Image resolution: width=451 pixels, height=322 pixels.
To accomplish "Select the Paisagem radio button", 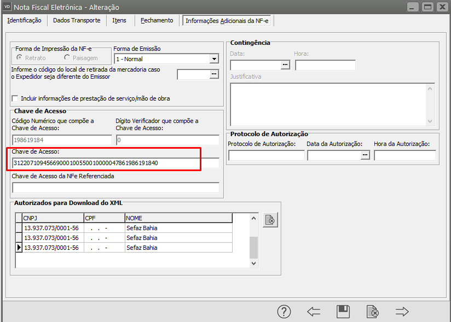I will coord(67,58).
